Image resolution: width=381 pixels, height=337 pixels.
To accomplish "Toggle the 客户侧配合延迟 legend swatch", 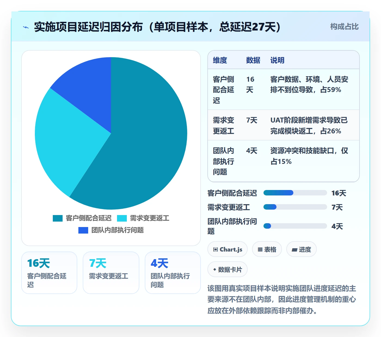I will [58, 218].
